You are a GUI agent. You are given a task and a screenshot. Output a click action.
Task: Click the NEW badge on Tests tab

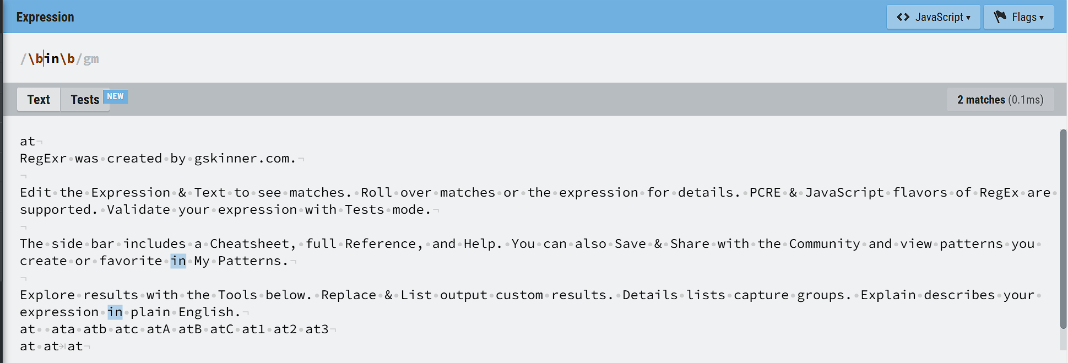click(116, 96)
